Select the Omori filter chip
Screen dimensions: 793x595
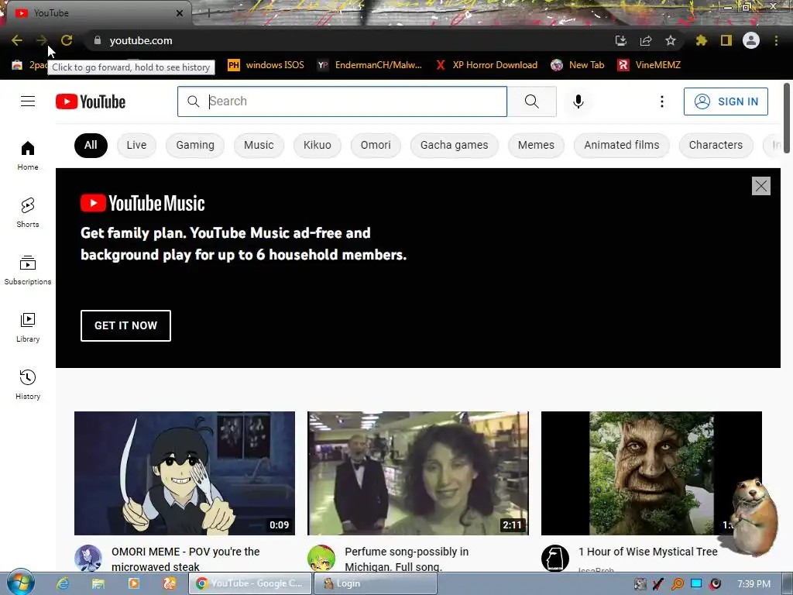376,145
